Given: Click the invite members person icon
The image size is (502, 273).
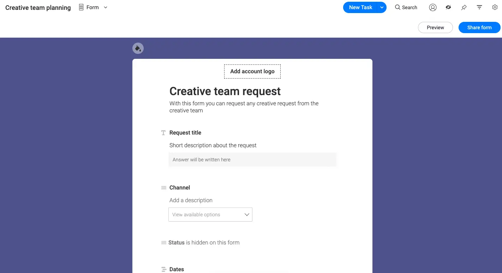Looking at the screenshot, I should coord(432,7).
